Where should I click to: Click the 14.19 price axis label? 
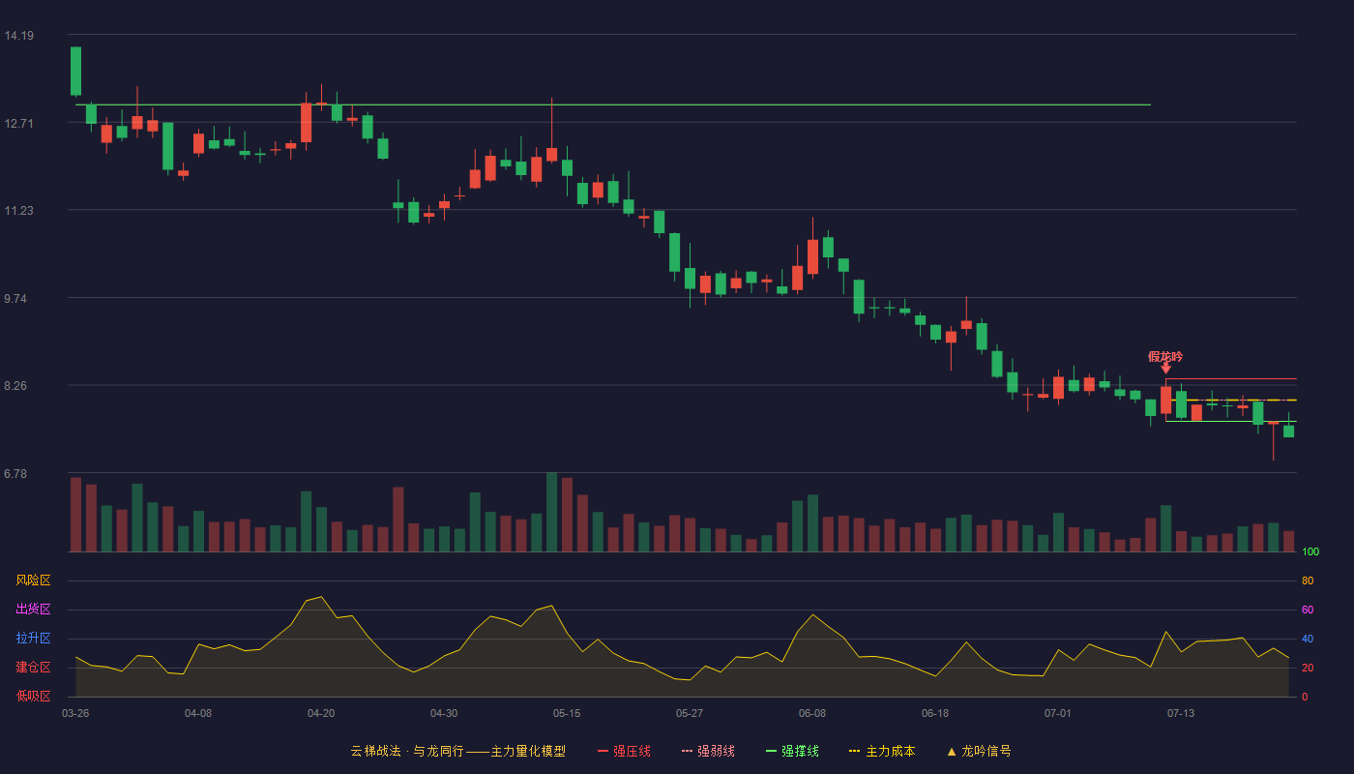(x=18, y=36)
